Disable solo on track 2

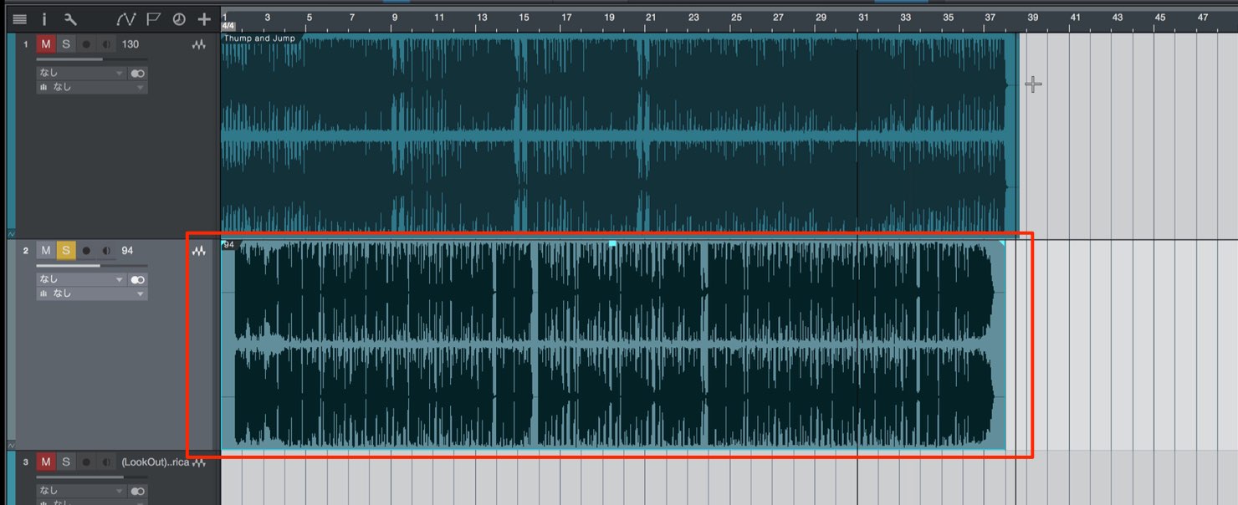(x=66, y=250)
